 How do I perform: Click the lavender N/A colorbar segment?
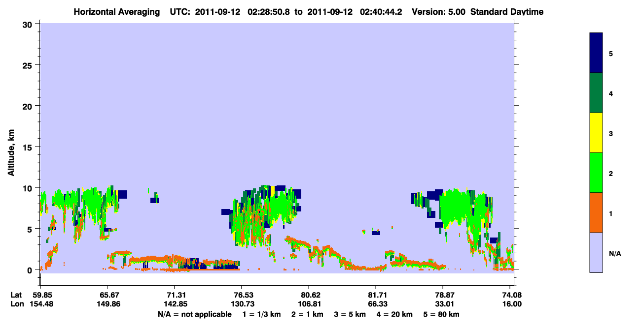point(596,252)
